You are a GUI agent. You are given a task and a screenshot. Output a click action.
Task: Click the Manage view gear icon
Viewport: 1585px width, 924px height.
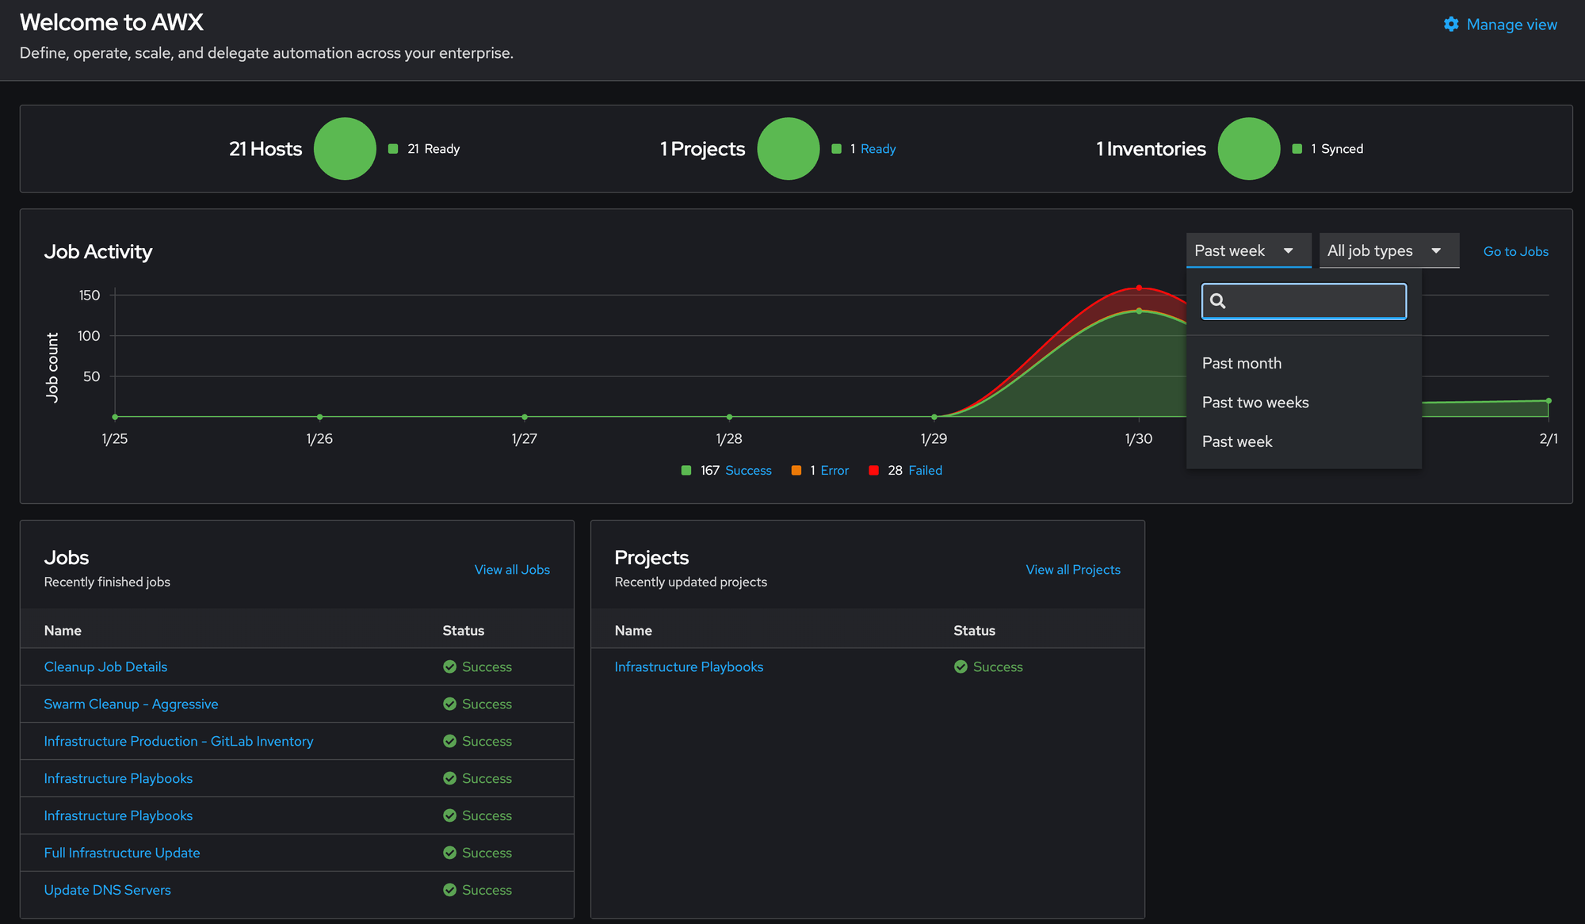point(1450,25)
